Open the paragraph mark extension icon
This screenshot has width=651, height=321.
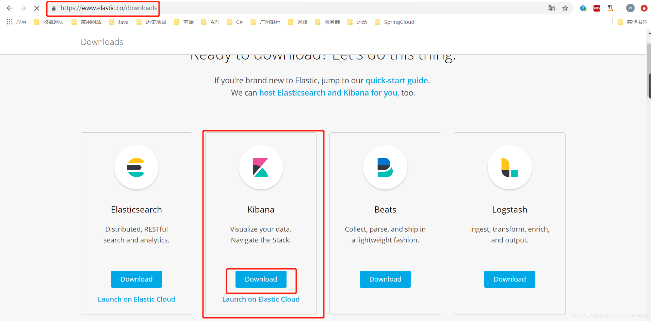pyautogui.click(x=611, y=8)
